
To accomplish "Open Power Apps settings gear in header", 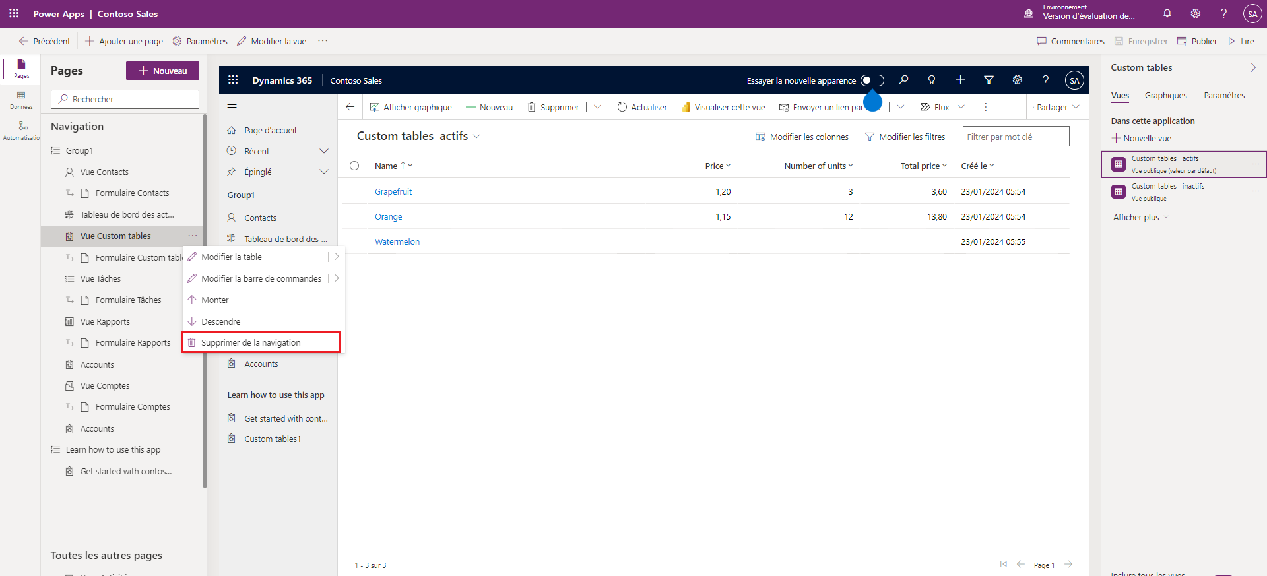I will click(x=1195, y=13).
